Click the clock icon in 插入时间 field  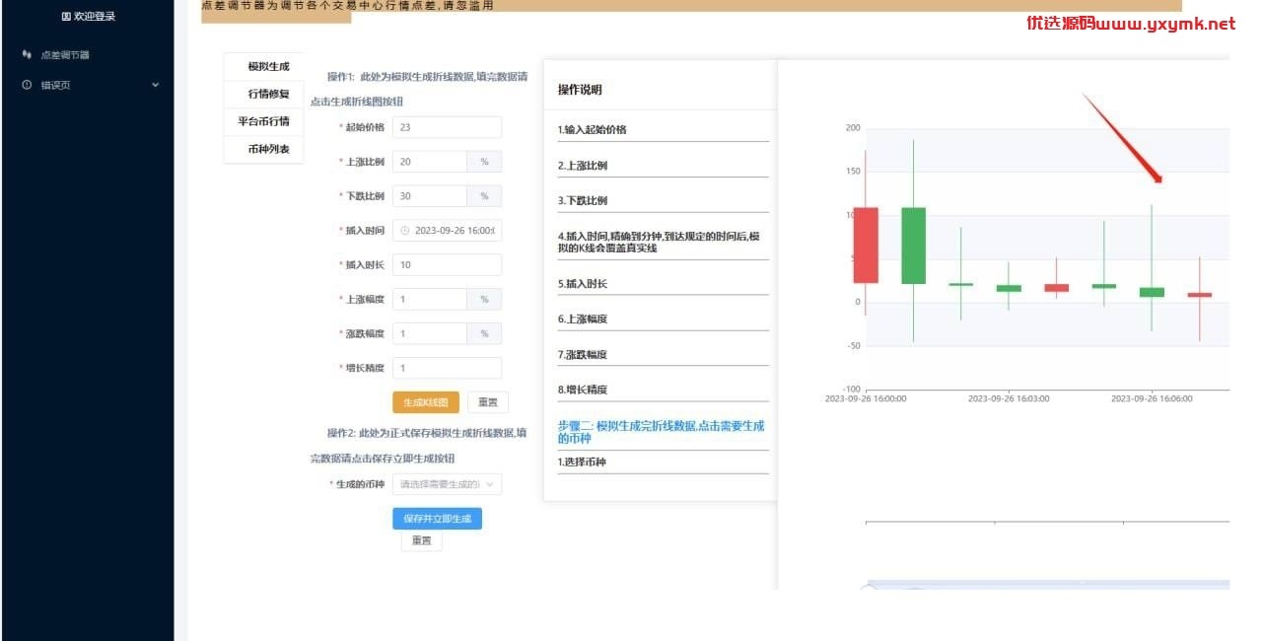tap(405, 230)
